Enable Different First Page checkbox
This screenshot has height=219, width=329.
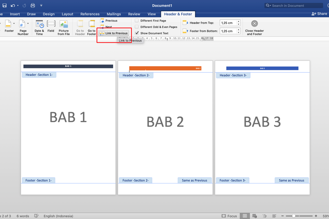[x=136, y=21]
